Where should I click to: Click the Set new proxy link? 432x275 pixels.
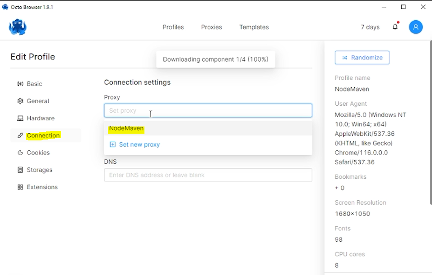[139, 144]
